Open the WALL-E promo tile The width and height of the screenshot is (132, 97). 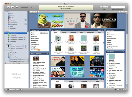pos(97,72)
